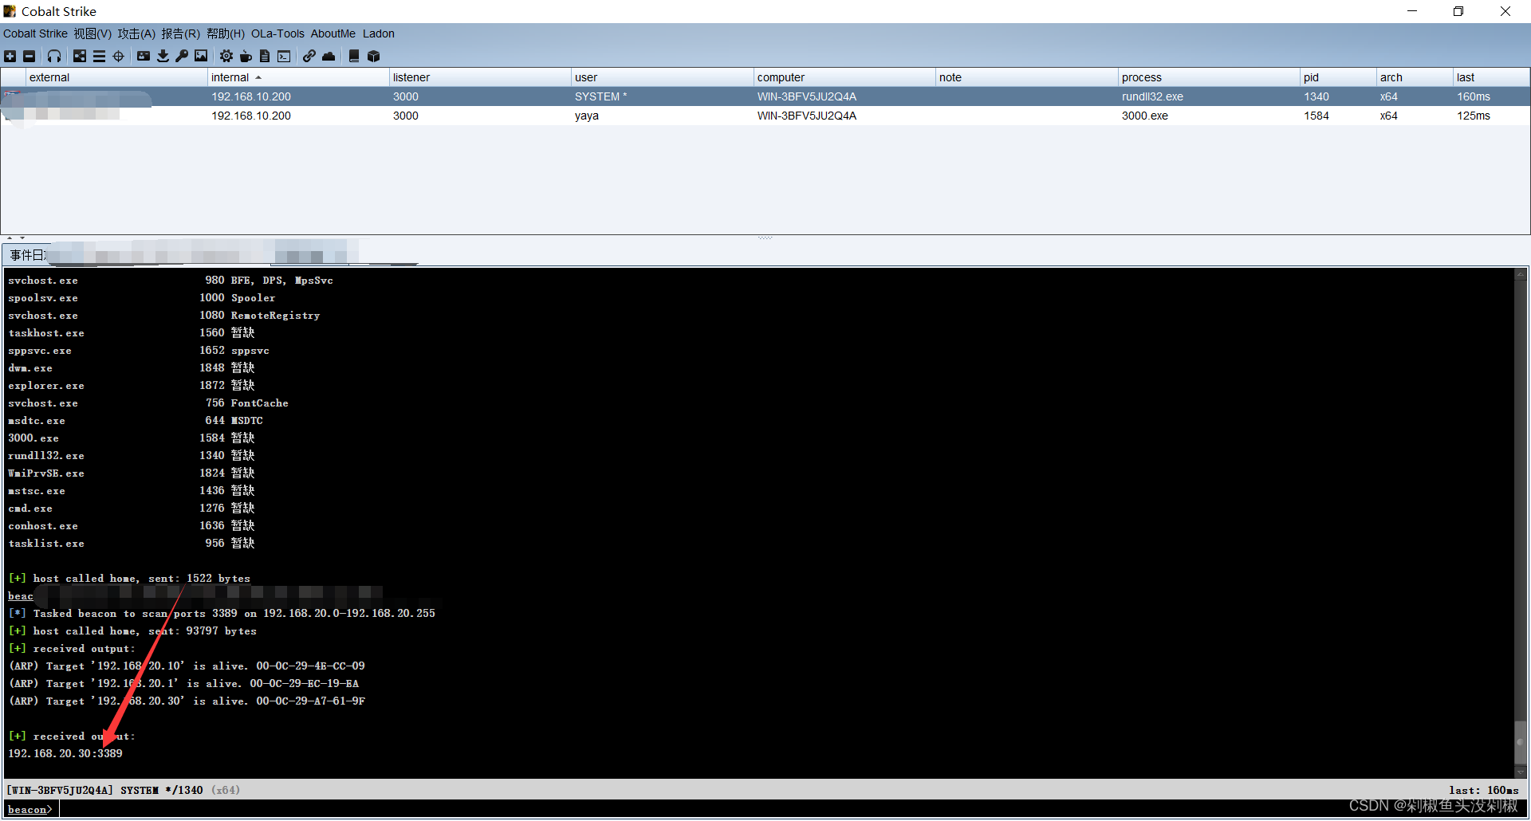Screen dimensions: 1531x821
Task: Sort sessions by user column
Action: click(662, 77)
